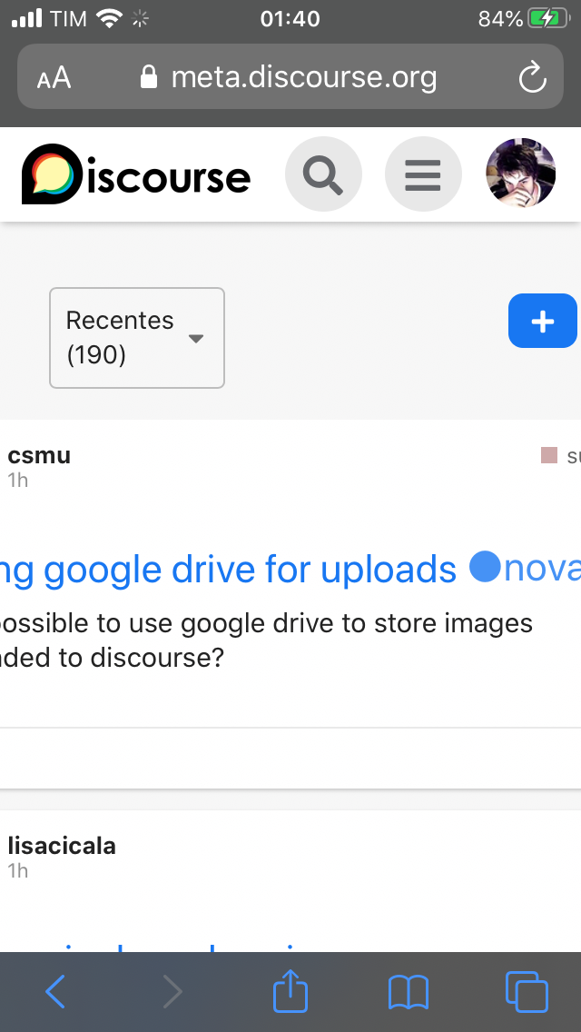581x1032 pixels.
Task: Open csmu user profile
Action: tap(39, 455)
